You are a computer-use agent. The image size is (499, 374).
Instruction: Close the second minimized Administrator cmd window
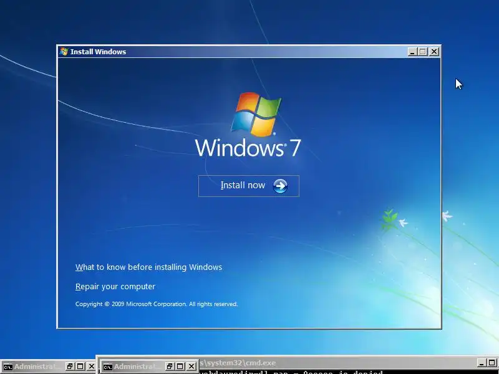191,367
